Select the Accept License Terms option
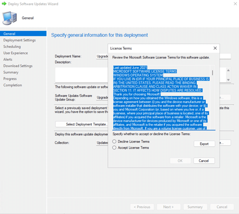Viewport: 239px width, 214px height. pyautogui.click(x=115, y=148)
